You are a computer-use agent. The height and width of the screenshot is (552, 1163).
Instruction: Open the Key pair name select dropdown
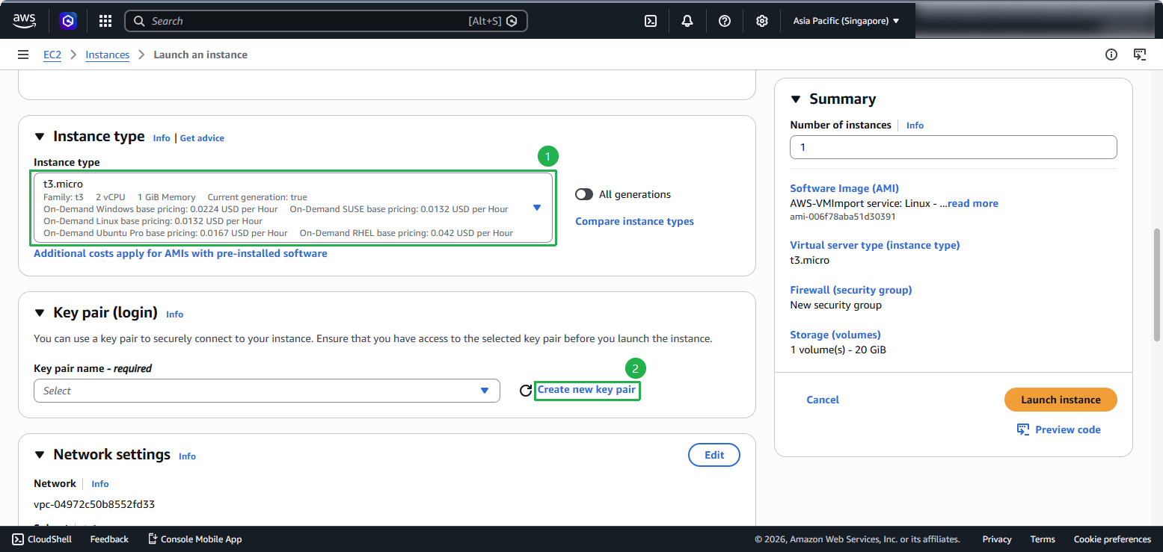pos(267,391)
